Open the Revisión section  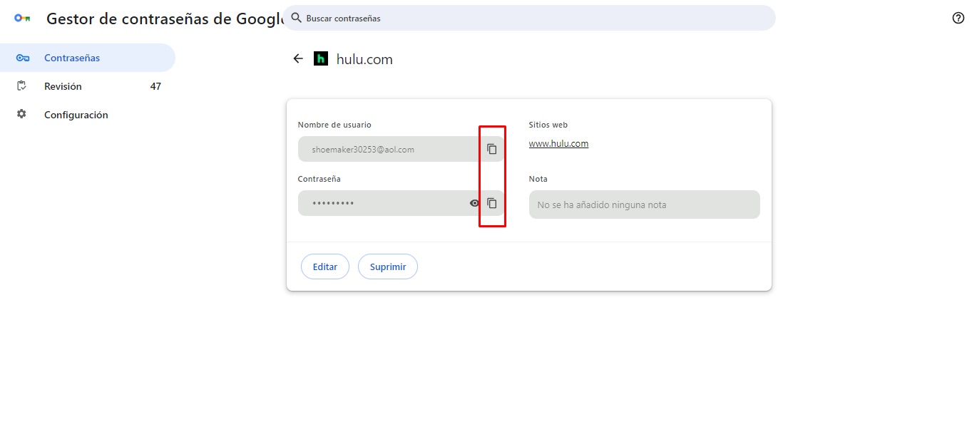tap(87, 86)
